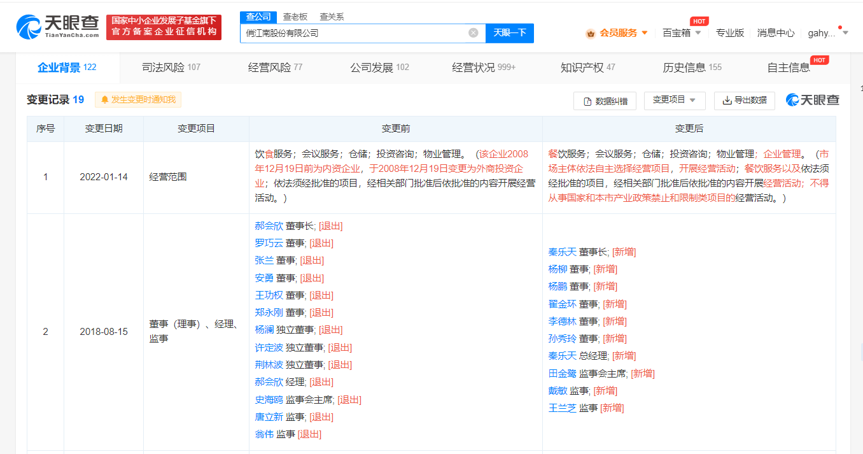This screenshot has width=863, height=454.
Task: Click the 郝会欣 经理 name link
Action: pyautogui.click(x=269, y=382)
